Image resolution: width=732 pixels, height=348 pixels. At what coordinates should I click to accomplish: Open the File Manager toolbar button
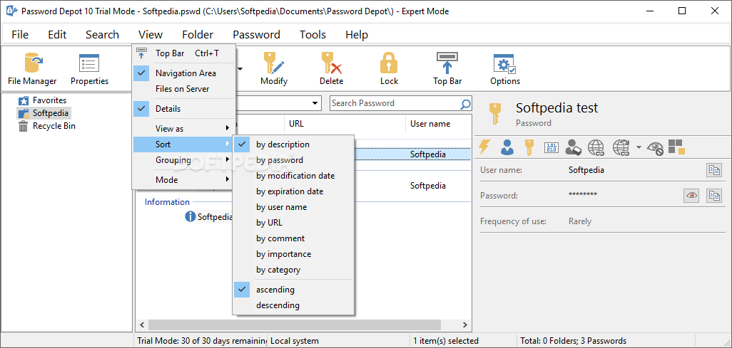click(x=32, y=69)
